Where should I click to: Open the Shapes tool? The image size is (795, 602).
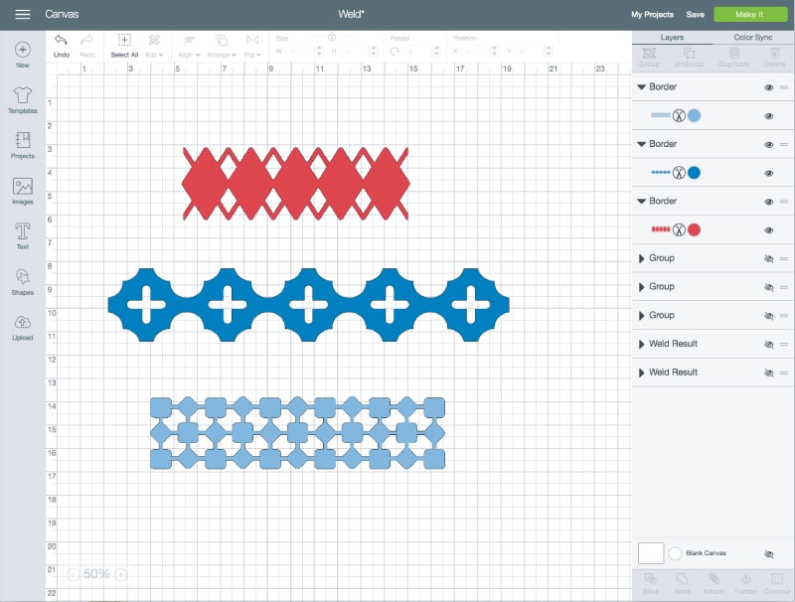(22, 280)
